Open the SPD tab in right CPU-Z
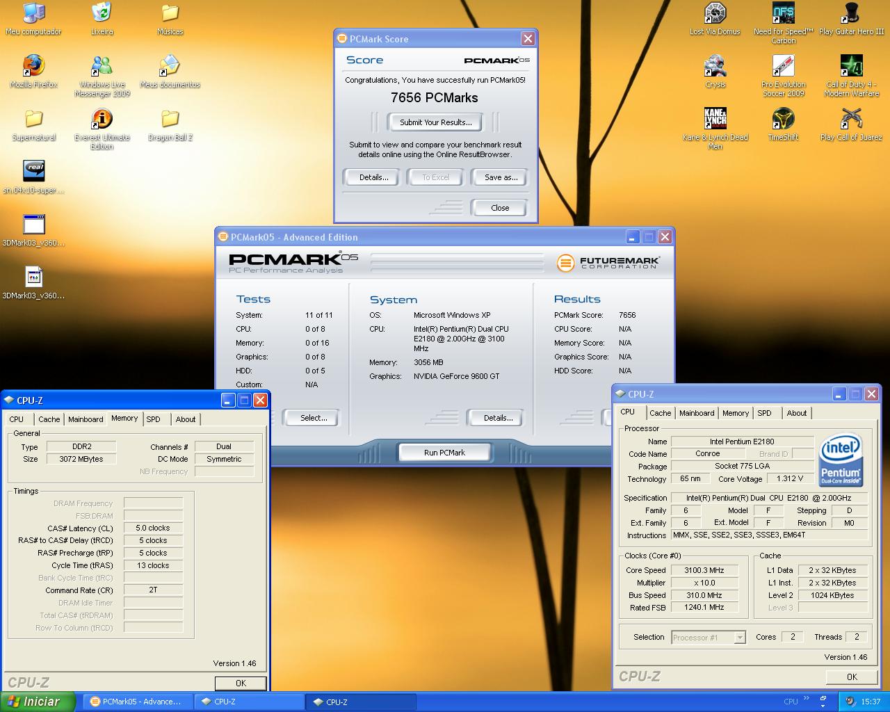Viewport: 890px width, 712px height. coord(764,413)
